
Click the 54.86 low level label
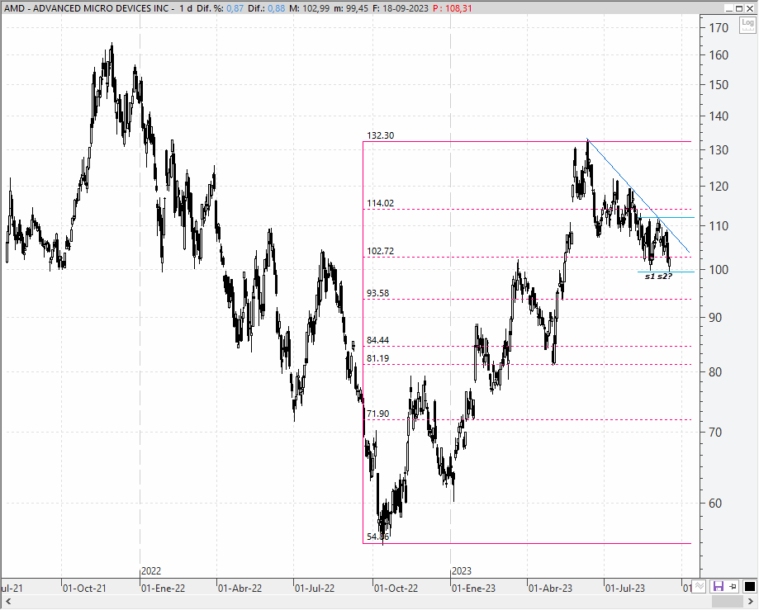[x=378, y=537]
